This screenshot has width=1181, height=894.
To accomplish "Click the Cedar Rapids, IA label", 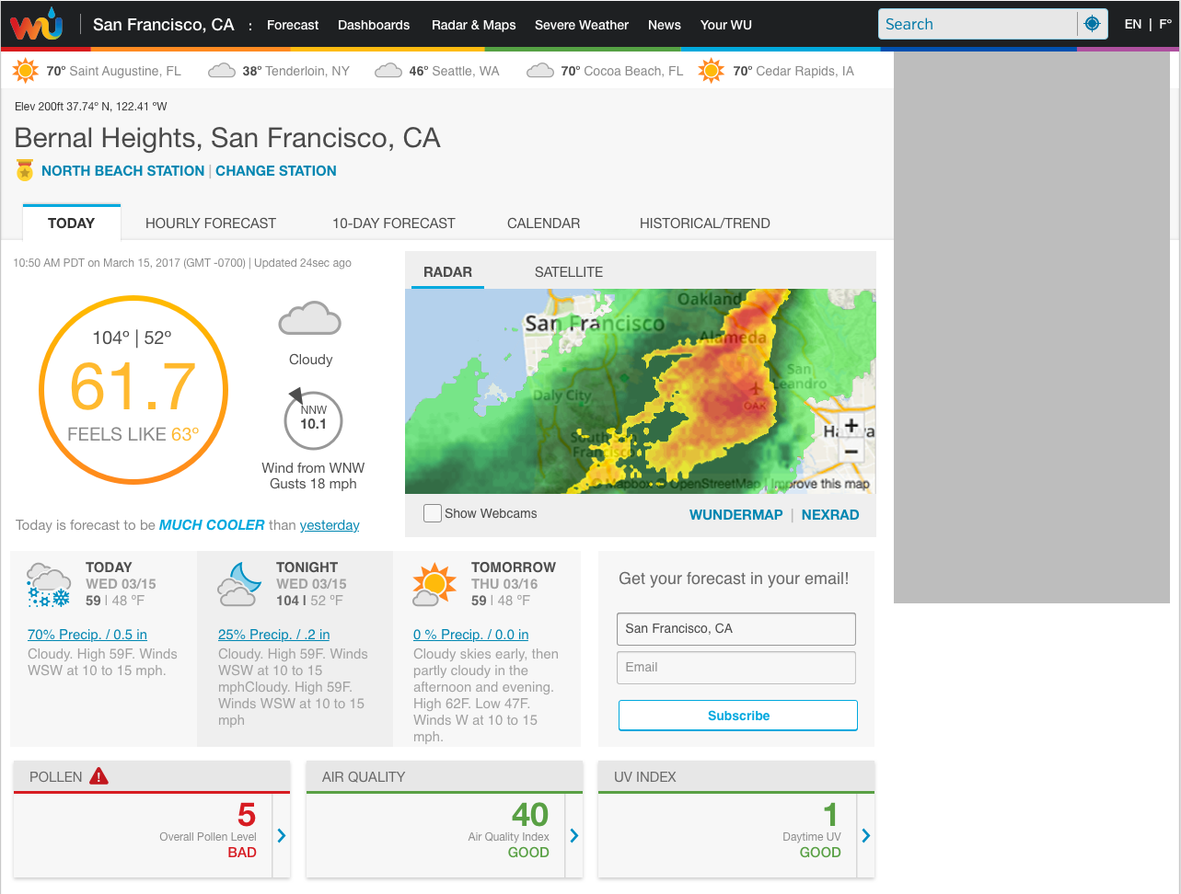I will point(805,71).
